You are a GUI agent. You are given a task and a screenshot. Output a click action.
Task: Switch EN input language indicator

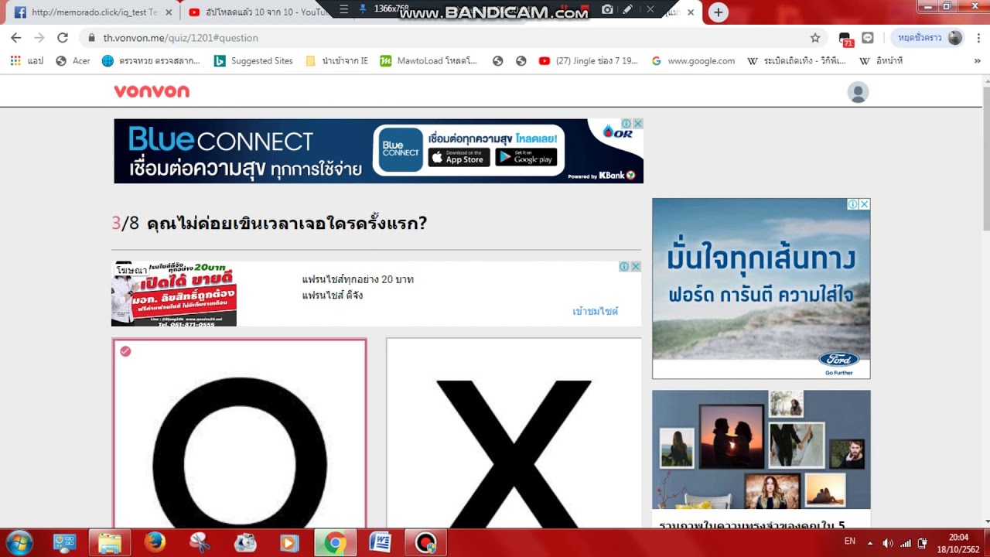click(x=849, y=541)
